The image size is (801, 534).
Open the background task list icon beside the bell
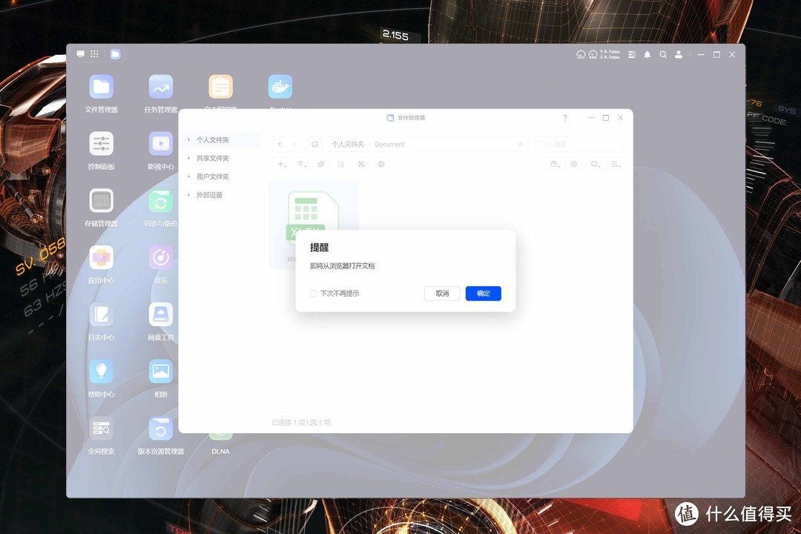632,54
